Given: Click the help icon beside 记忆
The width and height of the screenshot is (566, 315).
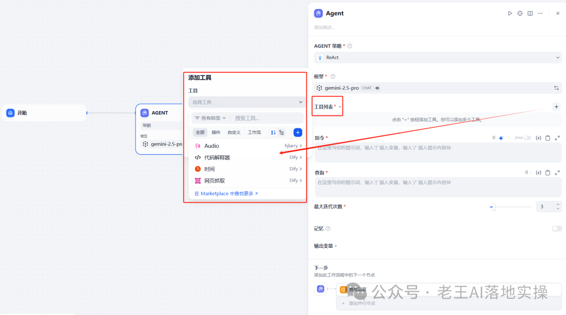Looking at the screenshot, I should coord(328,229).
